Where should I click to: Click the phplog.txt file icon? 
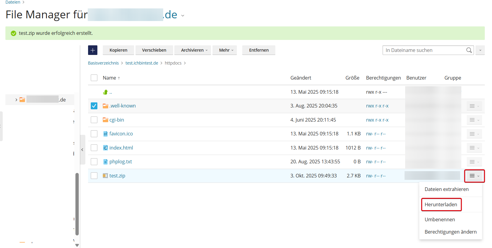(x=105, y=162)
